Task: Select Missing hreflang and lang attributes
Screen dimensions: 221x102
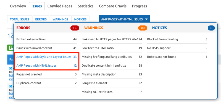Action: (112, 57)
